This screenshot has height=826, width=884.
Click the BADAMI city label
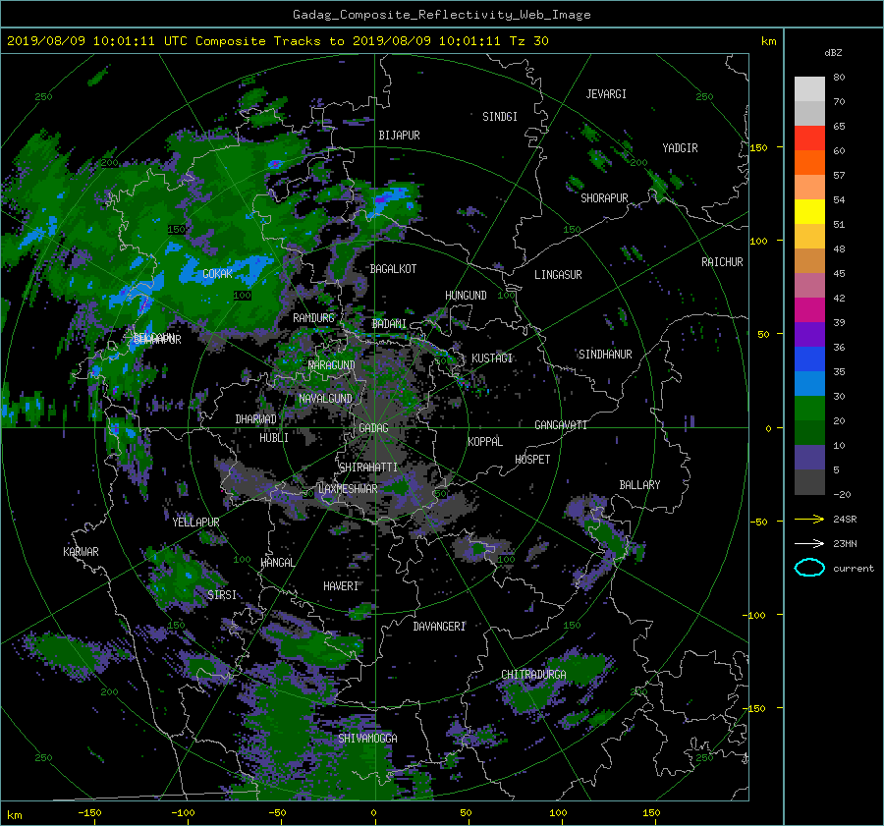389,324
